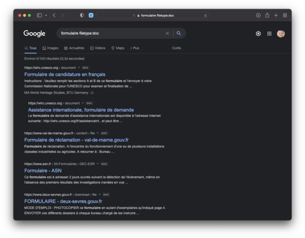Toggle the Safari sidebar
The image size is (305, 238).
tap(39, 15)
